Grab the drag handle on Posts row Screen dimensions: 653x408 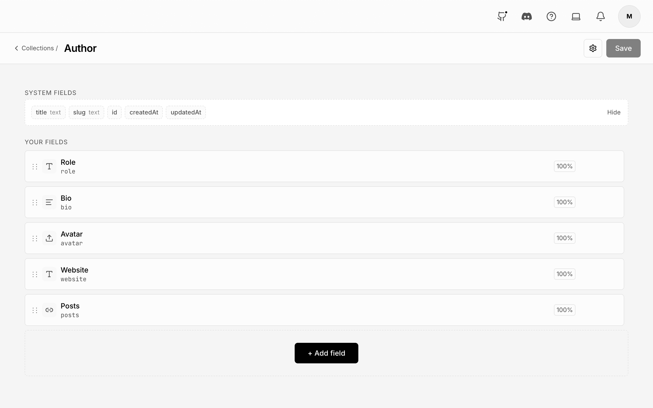pyautogui.click(x=35, y=310)
